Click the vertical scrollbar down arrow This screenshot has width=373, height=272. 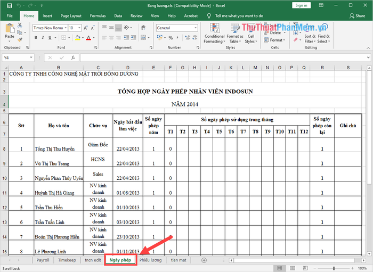coord(369,254)
